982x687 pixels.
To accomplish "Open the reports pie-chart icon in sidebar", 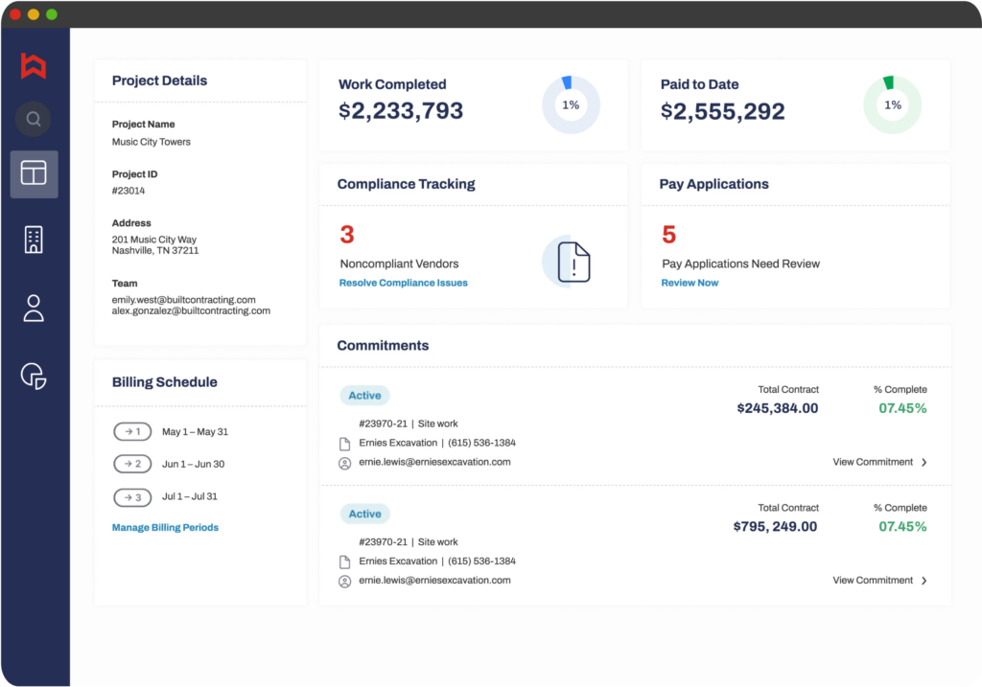I will tap(34, 376).
